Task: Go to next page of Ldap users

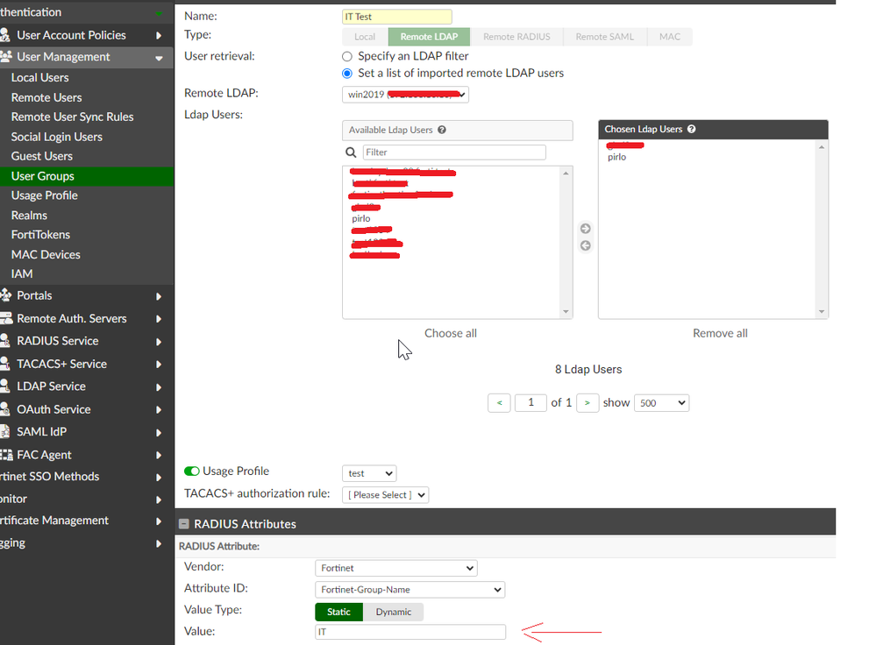Action: pos(588,403)
